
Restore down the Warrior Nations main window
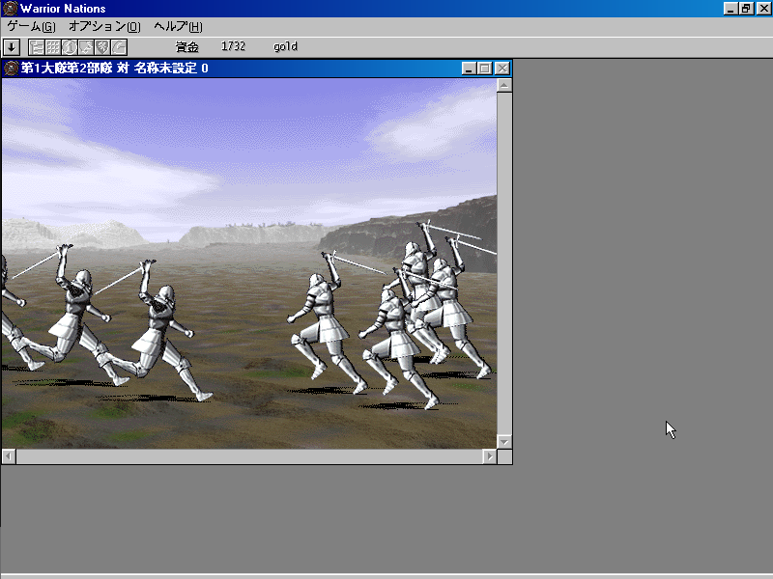tap(746, 9)
